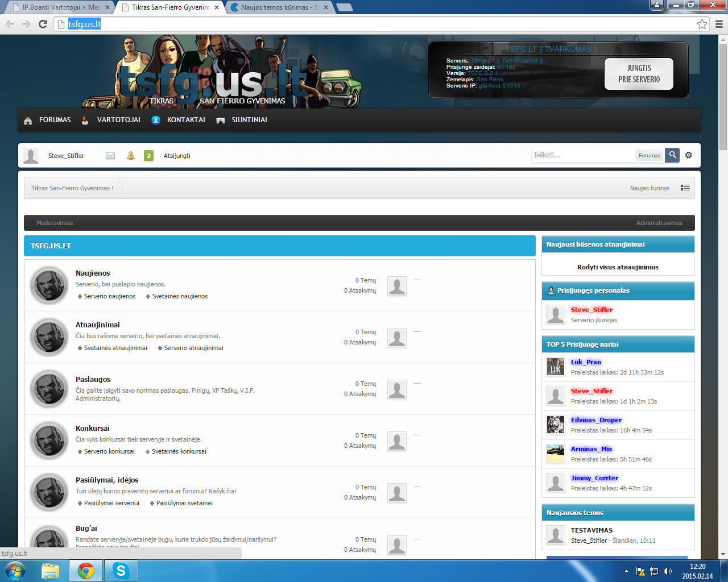
Task: Open Svetainės naujienos subforum
Action: 180,296
